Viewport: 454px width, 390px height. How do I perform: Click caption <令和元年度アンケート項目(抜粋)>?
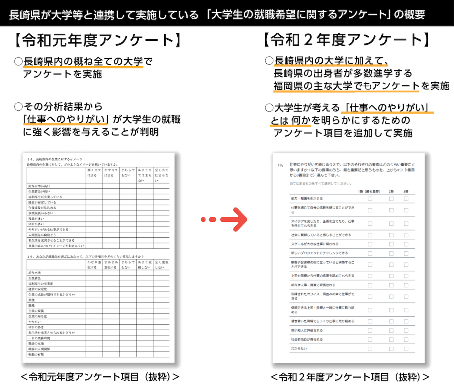click(100, 377)
